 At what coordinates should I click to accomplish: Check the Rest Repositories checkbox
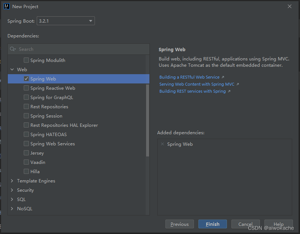point(26,106)
